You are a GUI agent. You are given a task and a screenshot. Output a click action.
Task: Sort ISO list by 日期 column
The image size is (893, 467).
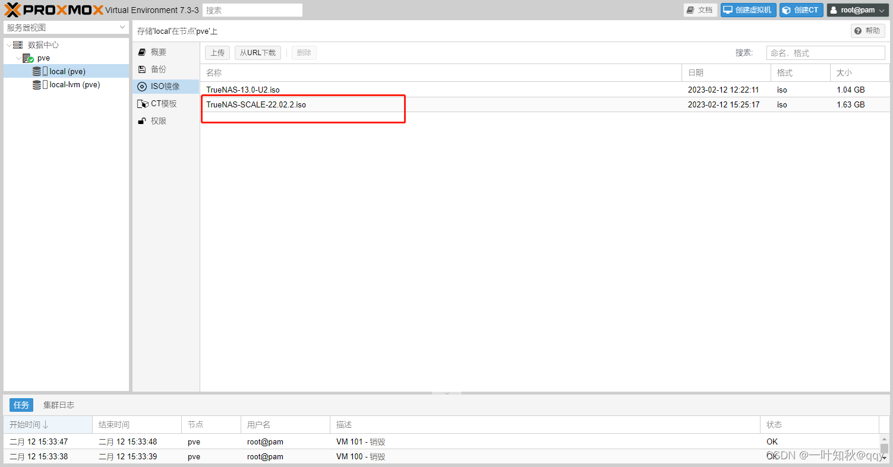tap(726, 72)
